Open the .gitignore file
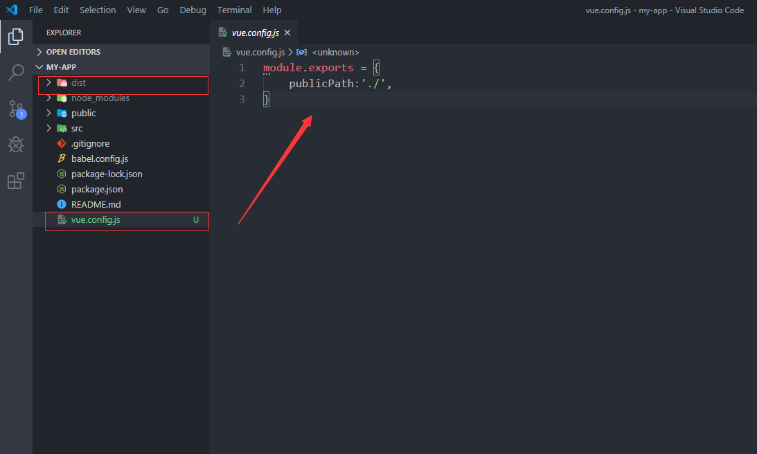The width and height of the screenshot is (757, 454). [90, 144]
